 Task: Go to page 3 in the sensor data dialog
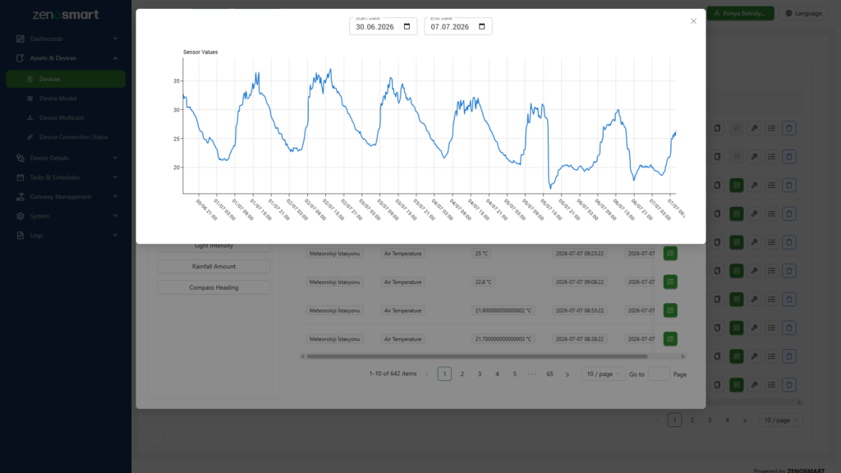tap(480, 374)
